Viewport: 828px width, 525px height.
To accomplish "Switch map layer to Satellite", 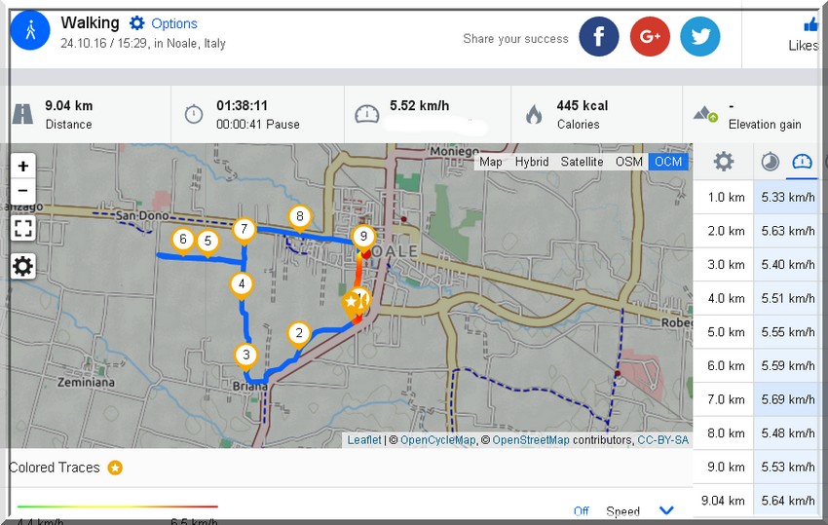I will [x=582, y=162].
